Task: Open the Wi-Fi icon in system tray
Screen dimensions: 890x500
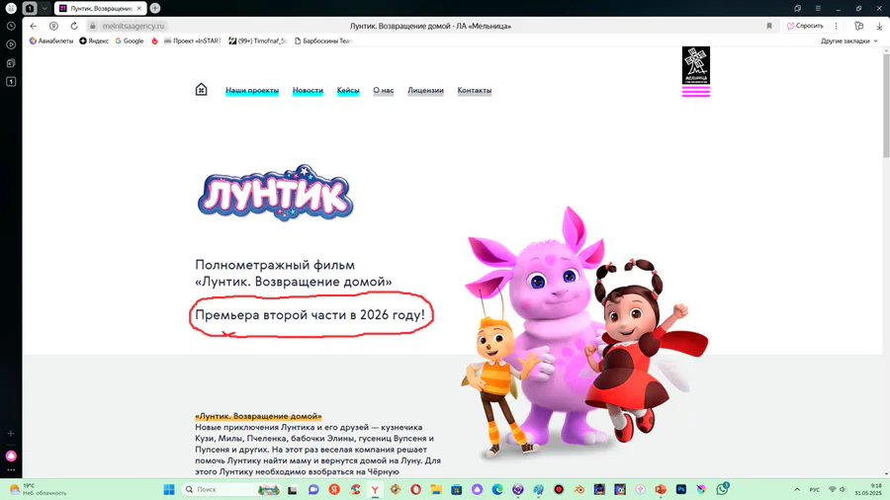Action: pos(832,489)
